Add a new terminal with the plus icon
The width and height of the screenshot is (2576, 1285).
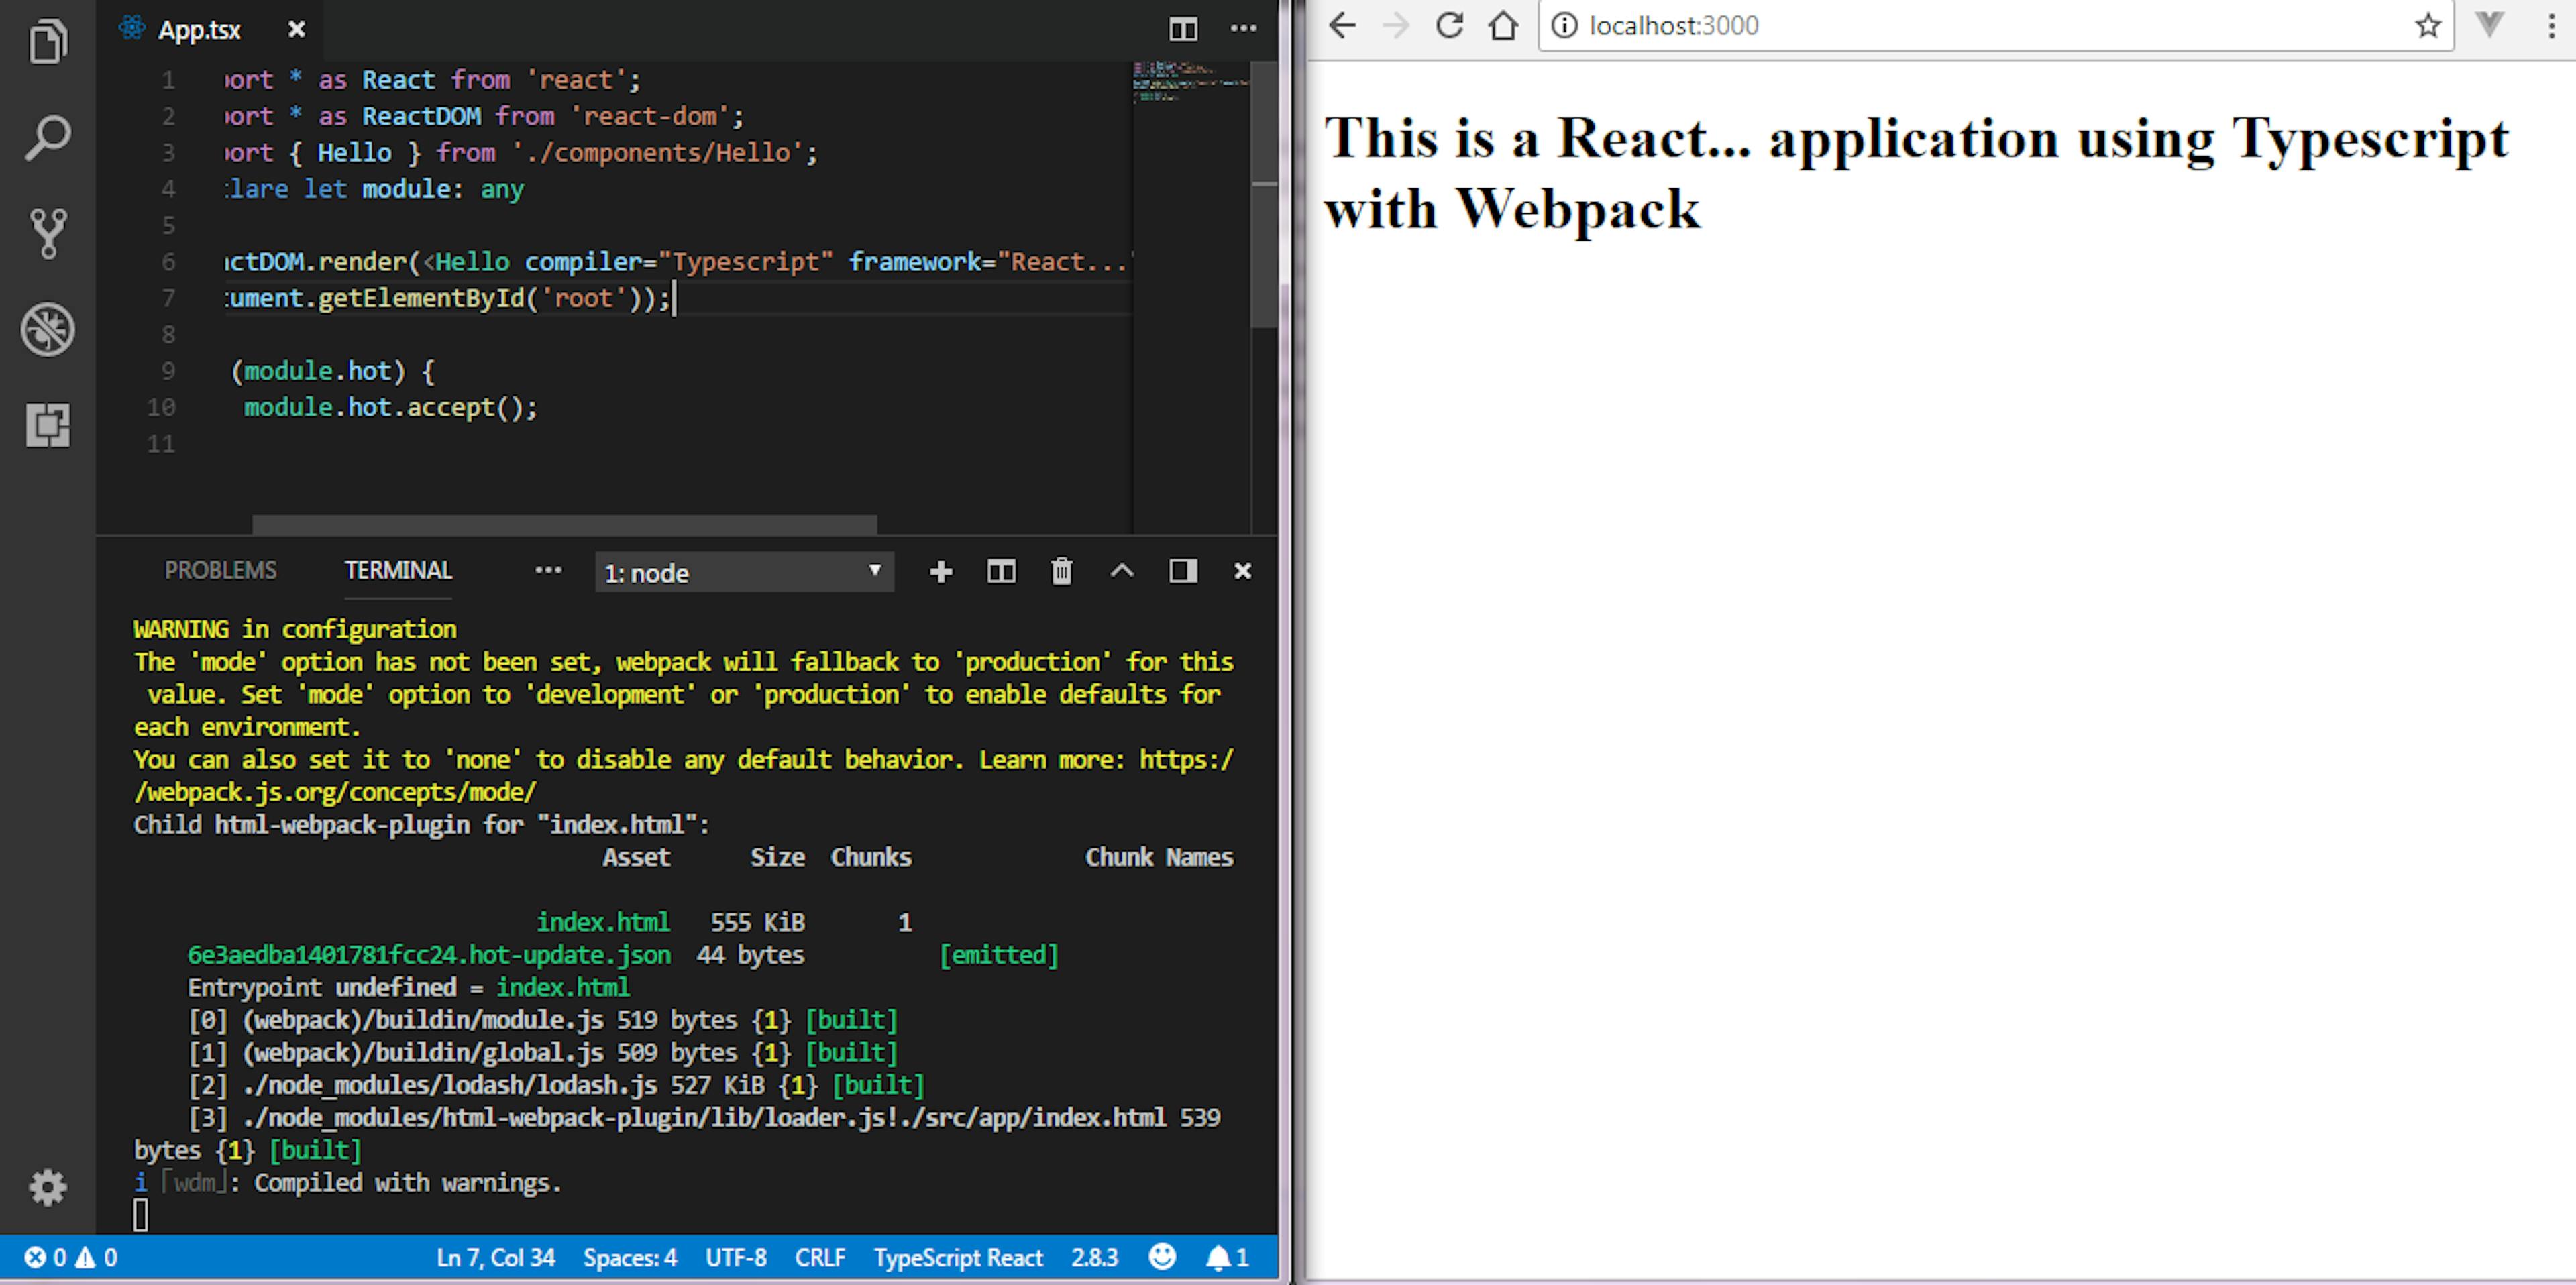pyautogui.click(x=940, y=572)
